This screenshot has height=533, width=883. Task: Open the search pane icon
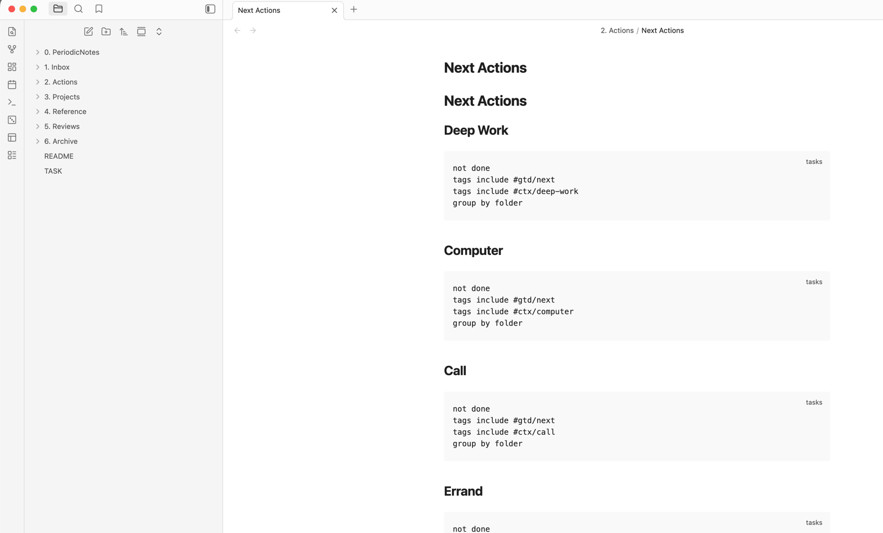(78, 9)
